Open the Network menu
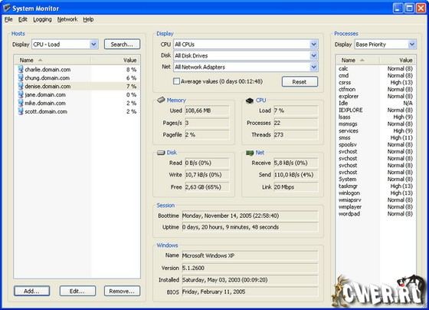The image size is (429, 310). [67, 19]
